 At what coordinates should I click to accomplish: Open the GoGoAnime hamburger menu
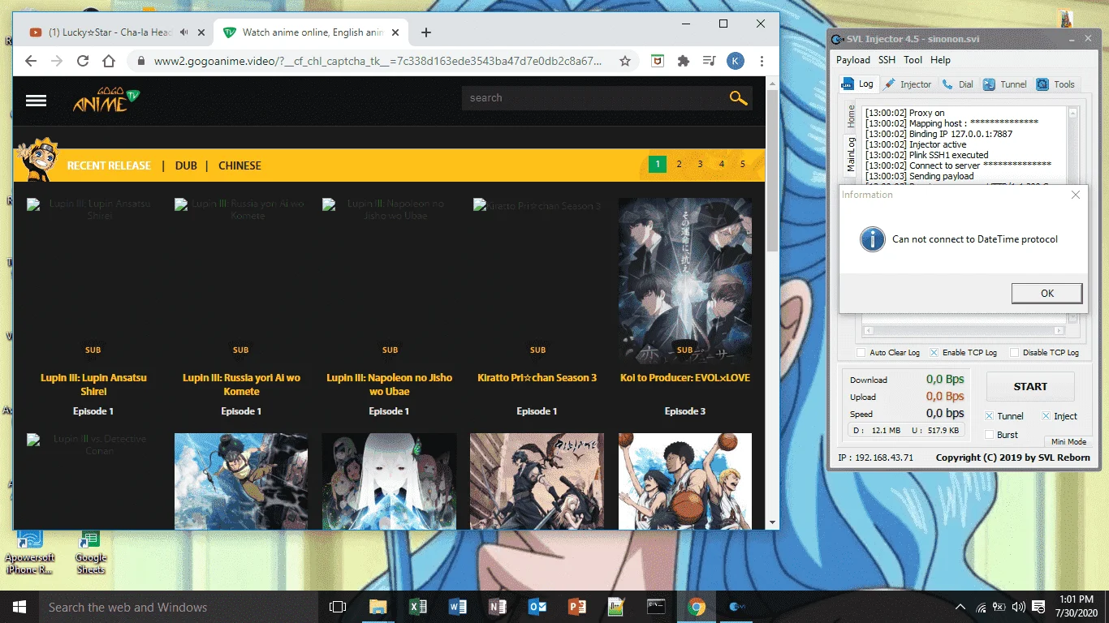click(x=36, y=101)
